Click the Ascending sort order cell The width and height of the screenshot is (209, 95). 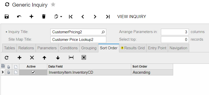[152, 72]
